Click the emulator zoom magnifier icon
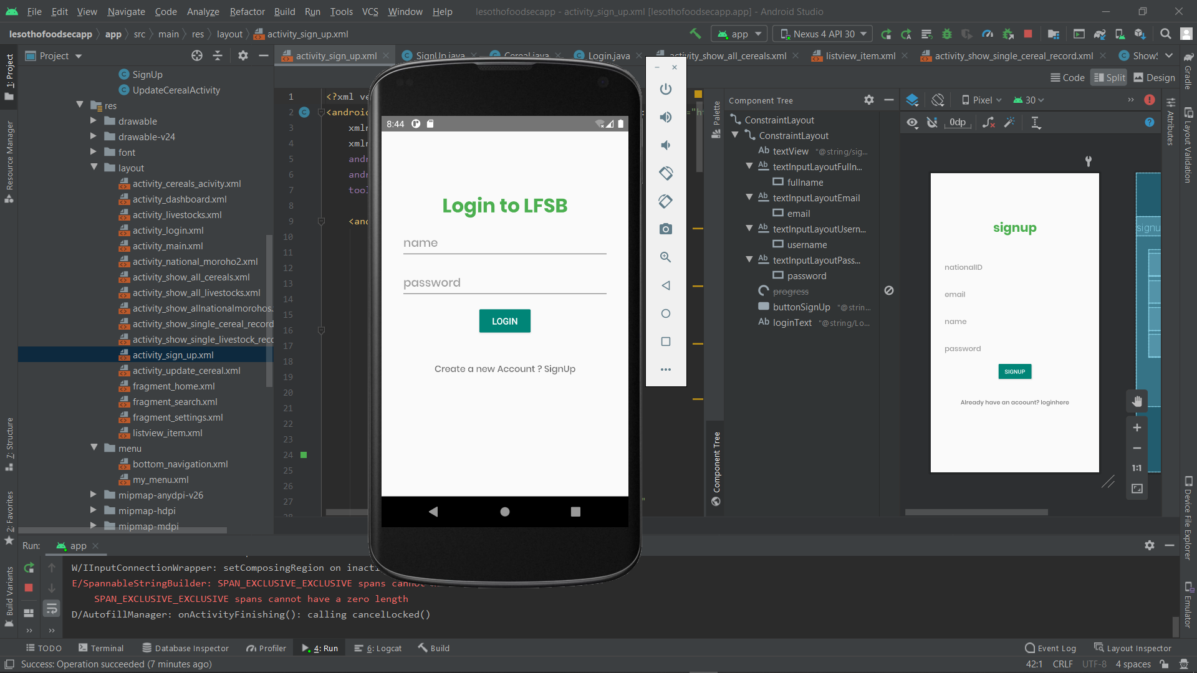 point(666,257)
